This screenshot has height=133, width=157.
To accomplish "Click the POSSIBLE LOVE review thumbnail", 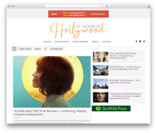I will tap(100, 84).
